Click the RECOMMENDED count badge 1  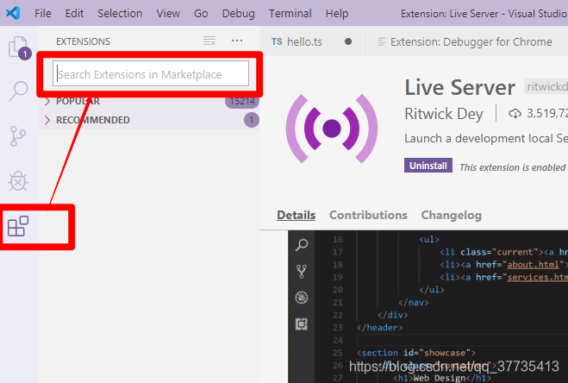[x=252, y=120]
